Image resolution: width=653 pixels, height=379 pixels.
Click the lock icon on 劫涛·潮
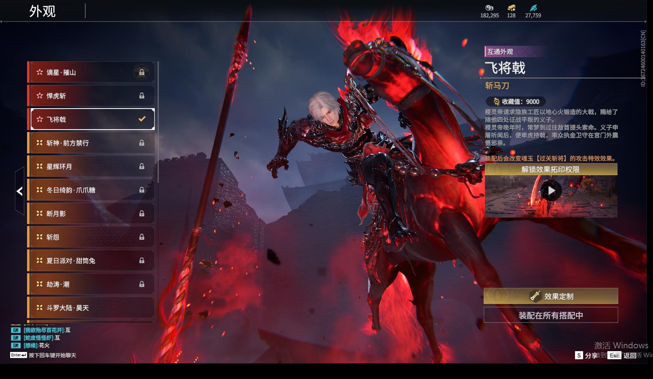pyautogui.click(x=142, y=284)
